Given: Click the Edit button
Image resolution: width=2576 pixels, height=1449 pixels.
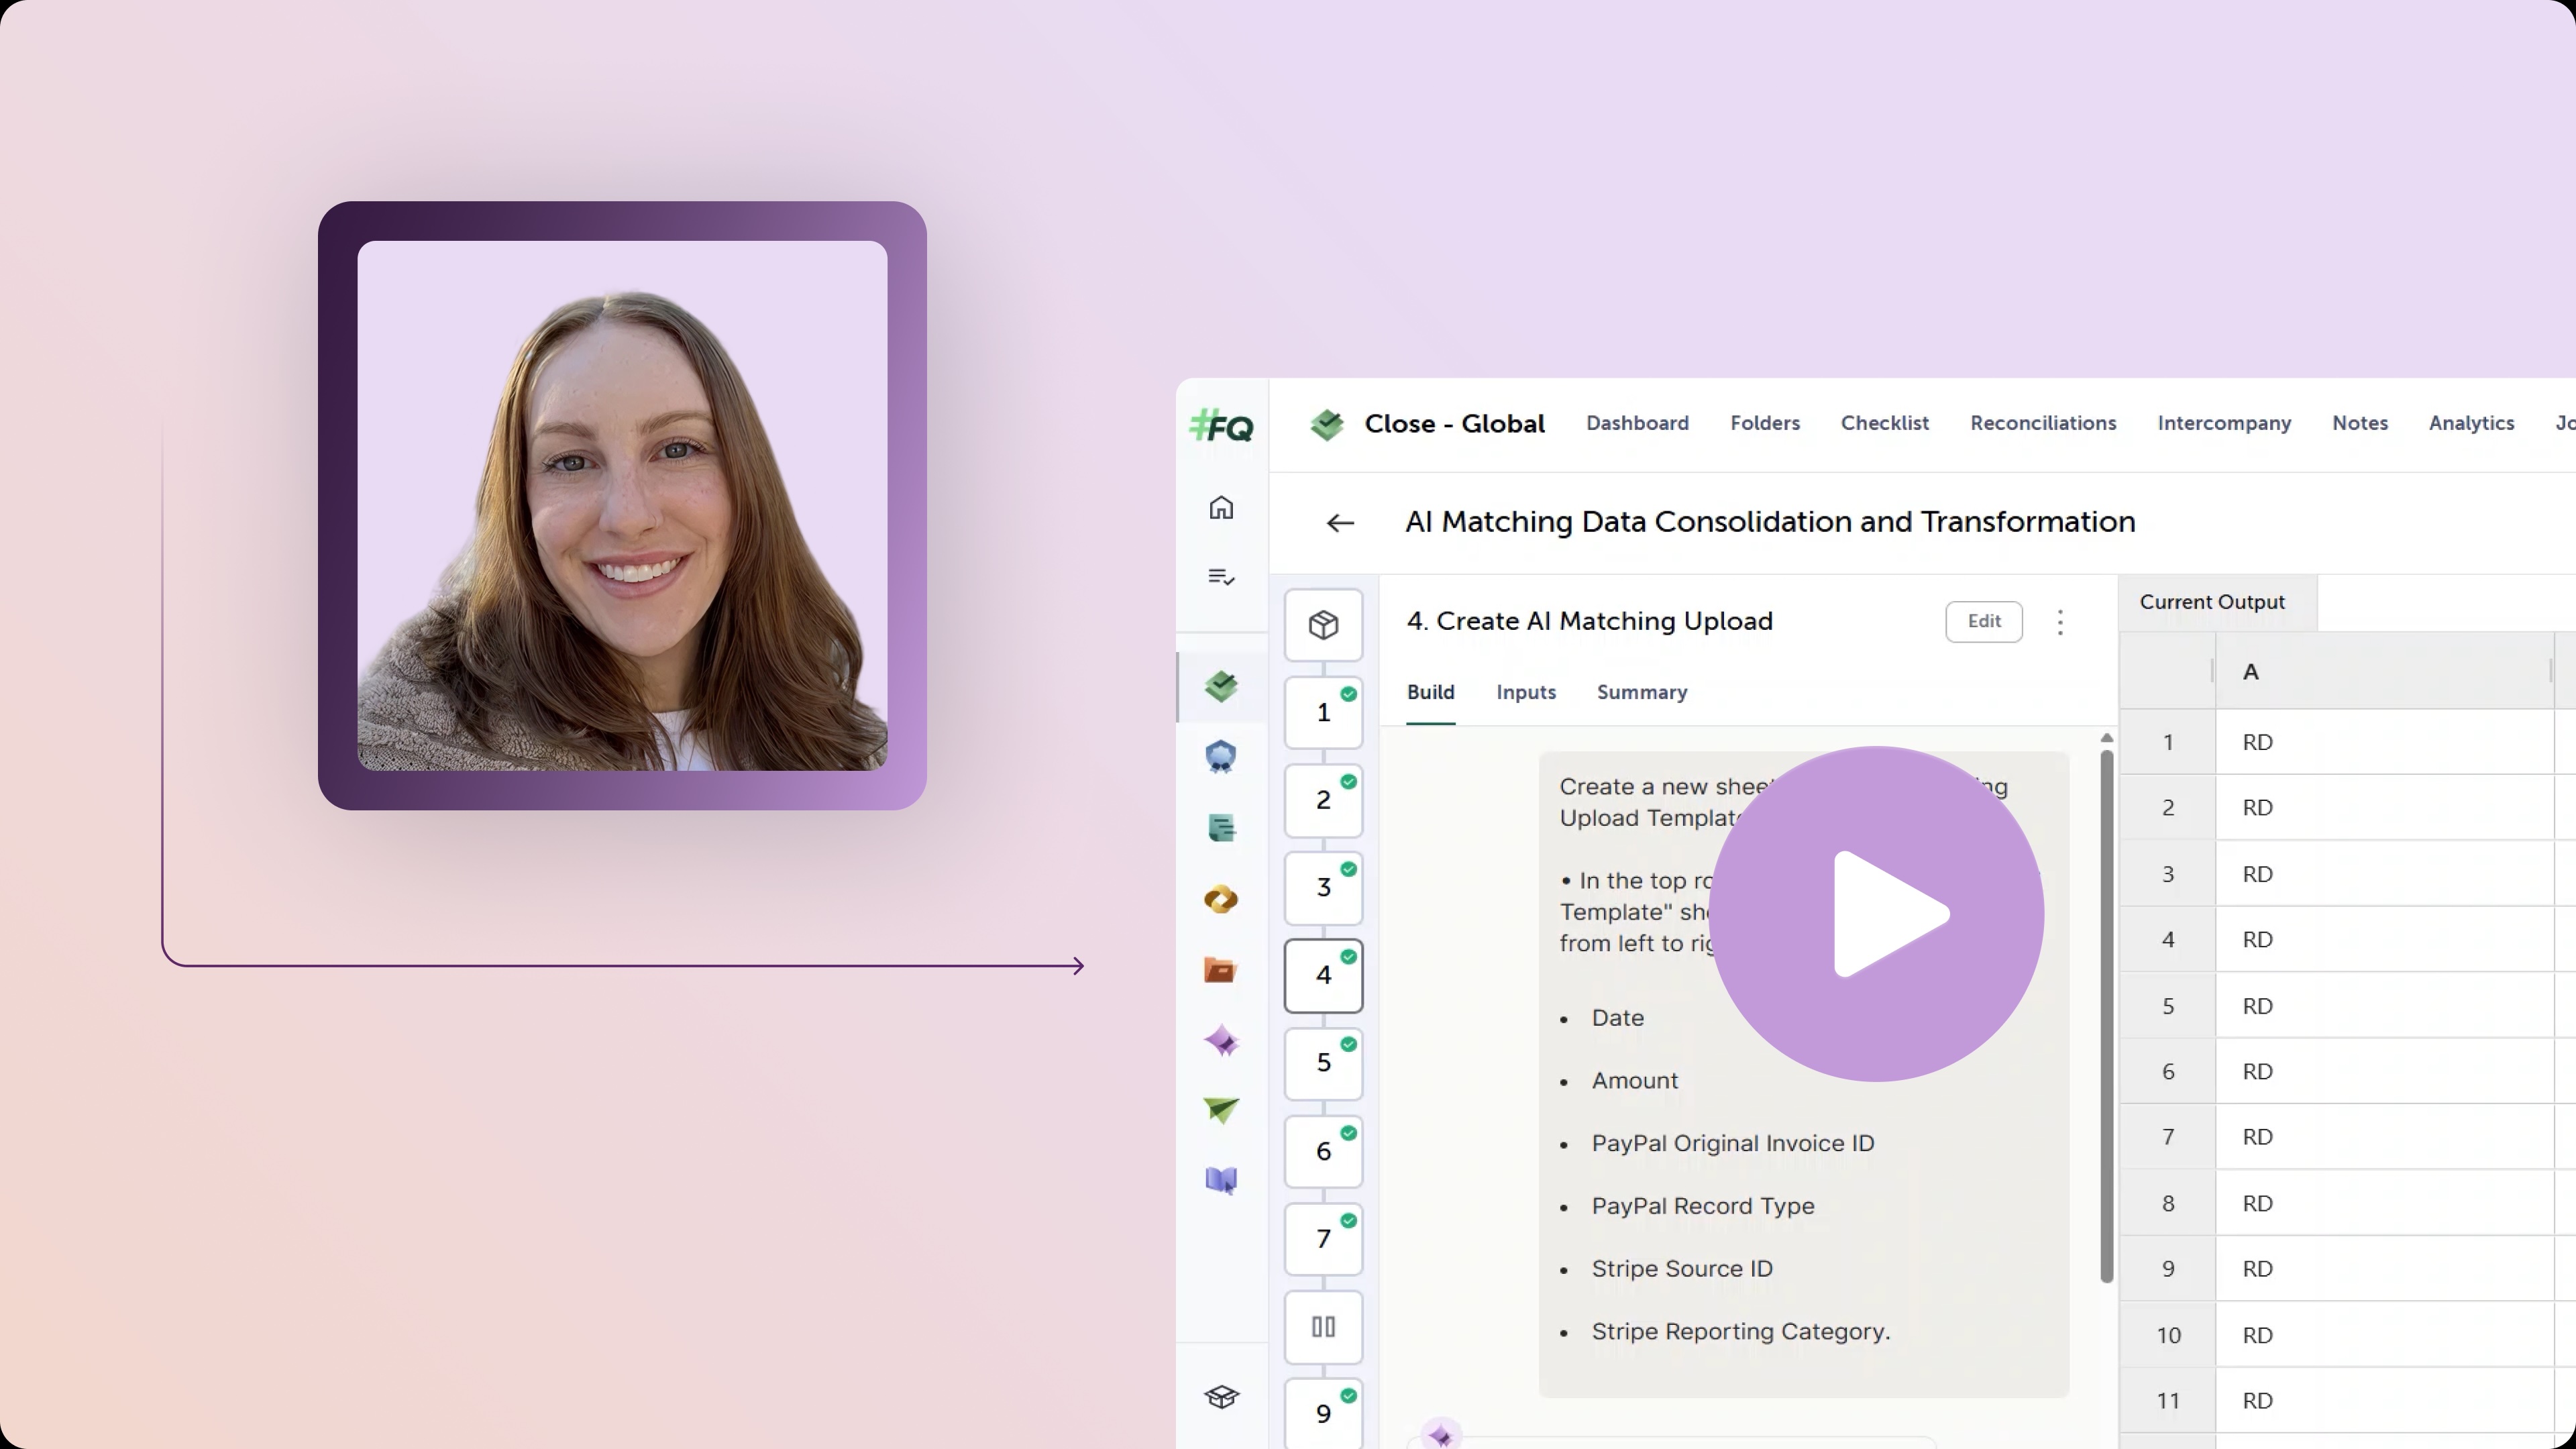Looking at the screenshot, I should (x=1983, y=621).
